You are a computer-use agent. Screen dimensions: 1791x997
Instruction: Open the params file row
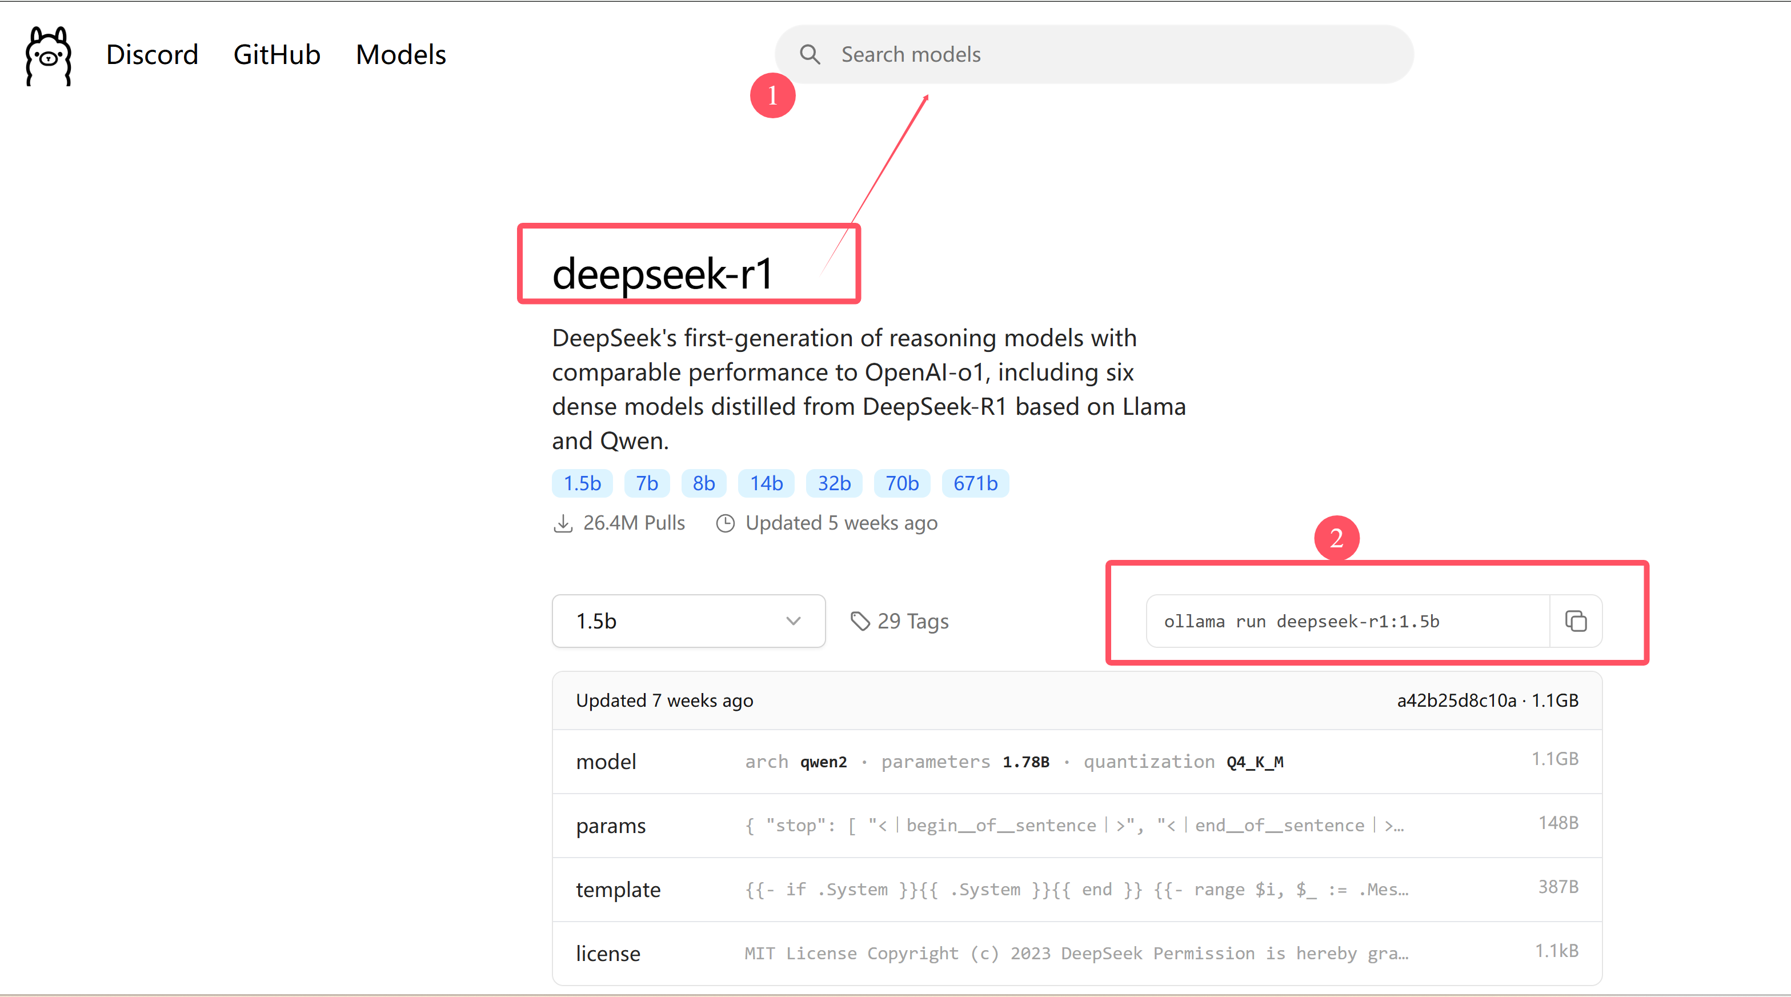coord(1077,826)
